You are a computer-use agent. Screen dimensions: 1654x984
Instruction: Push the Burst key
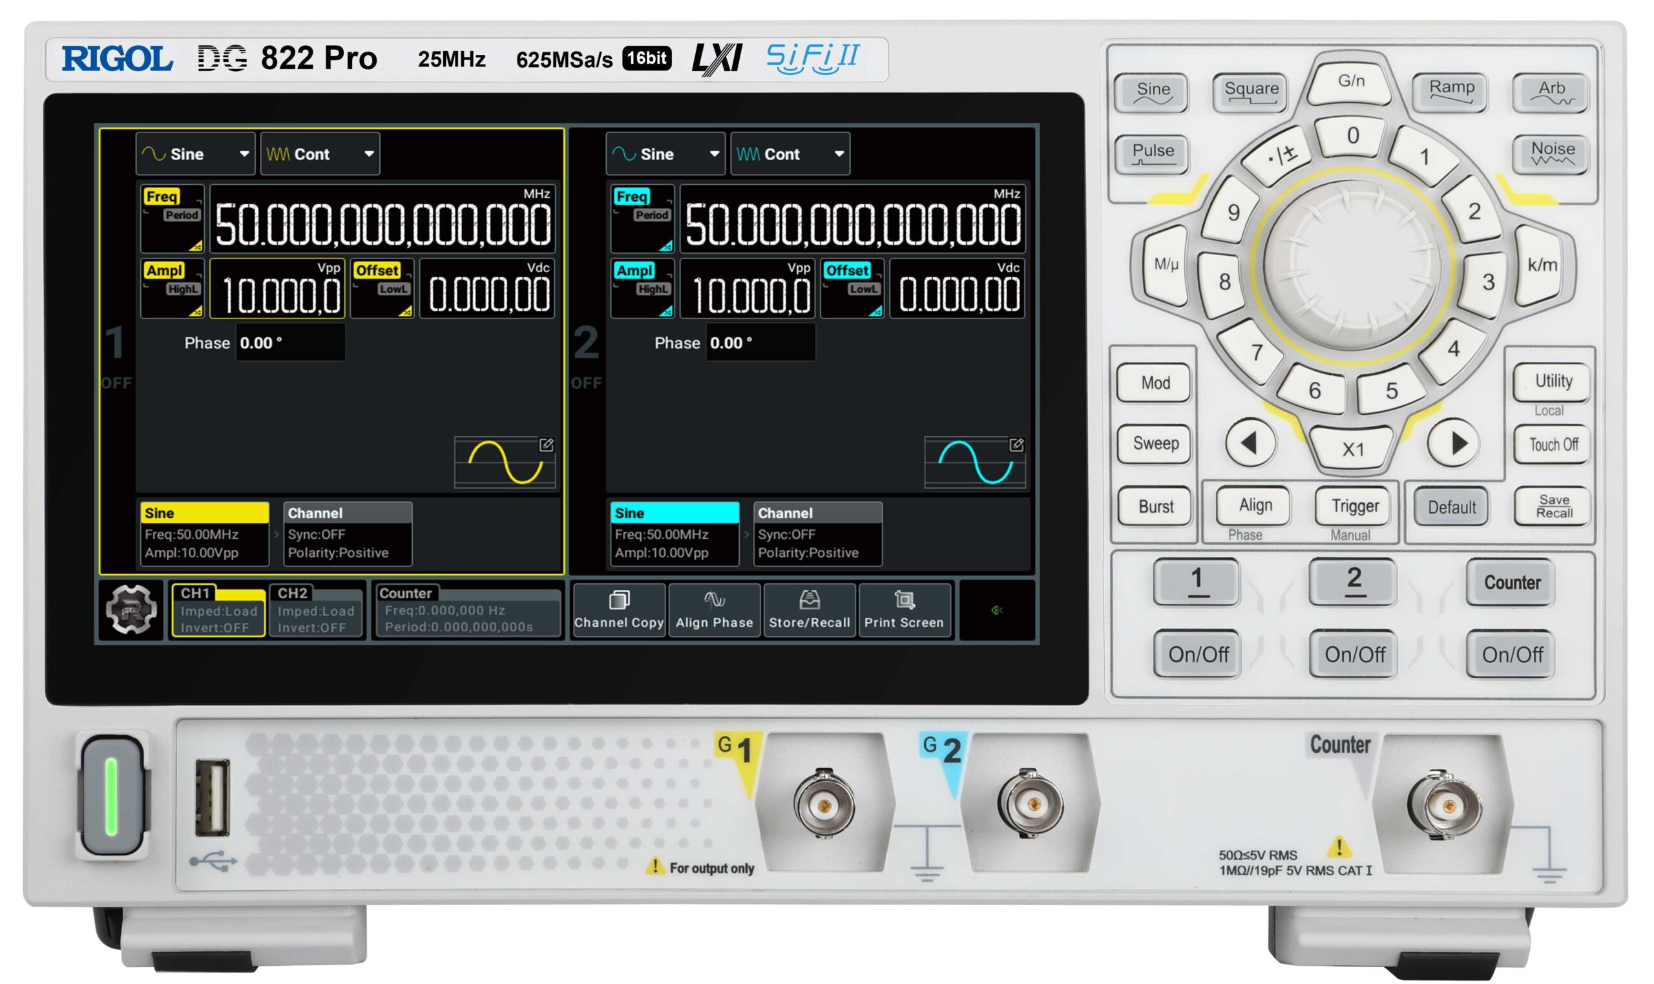[x=1154, y=507]
